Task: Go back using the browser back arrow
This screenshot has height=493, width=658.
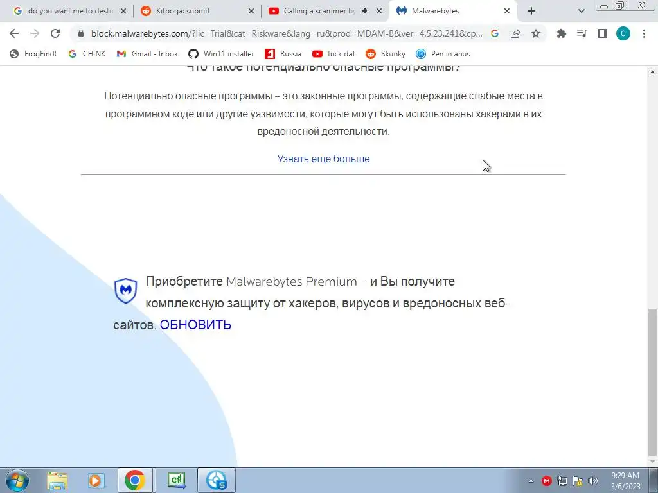Action: coord(14,33)
